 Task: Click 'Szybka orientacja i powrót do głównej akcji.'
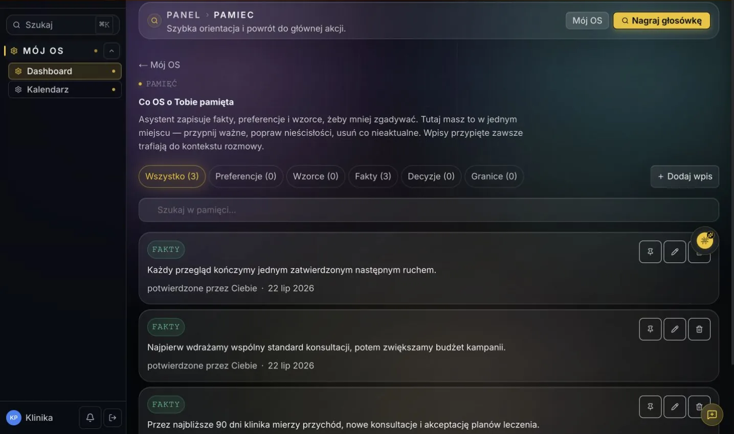click(256, 29)
